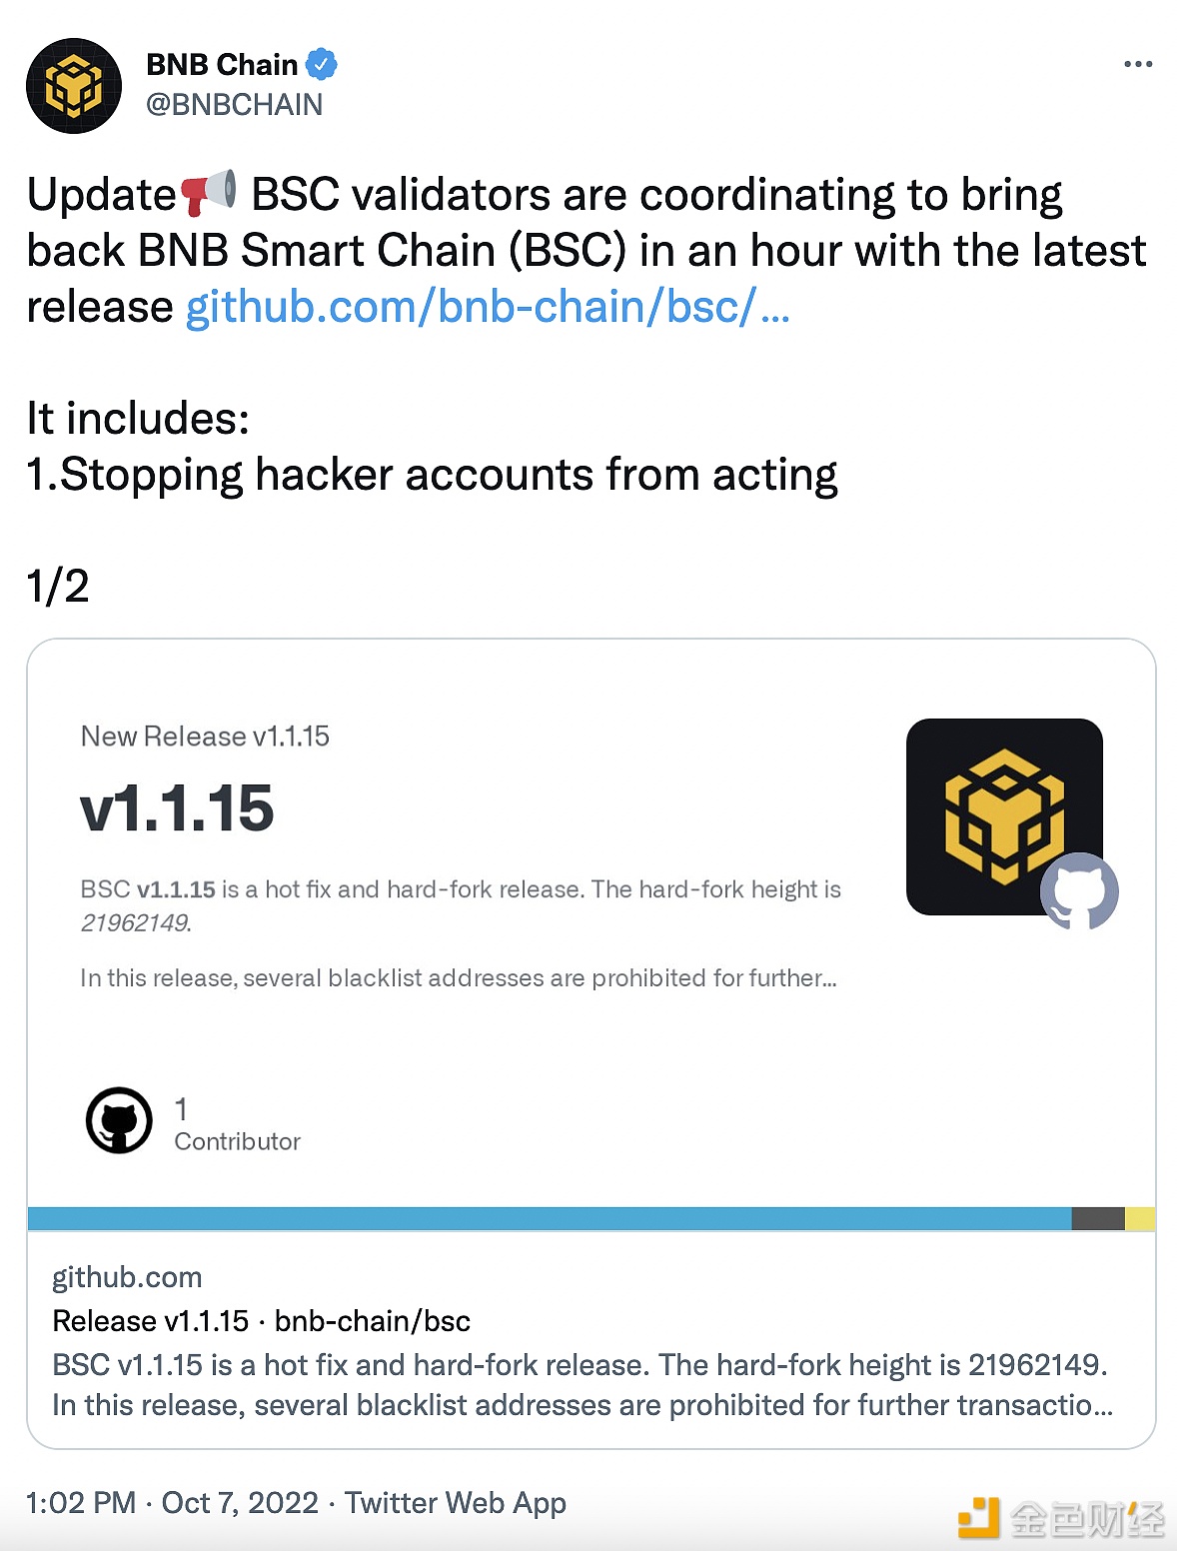1177x1551 pixels.
Task: Click the New Release v1.1.15 label
Action: [205, 737]
